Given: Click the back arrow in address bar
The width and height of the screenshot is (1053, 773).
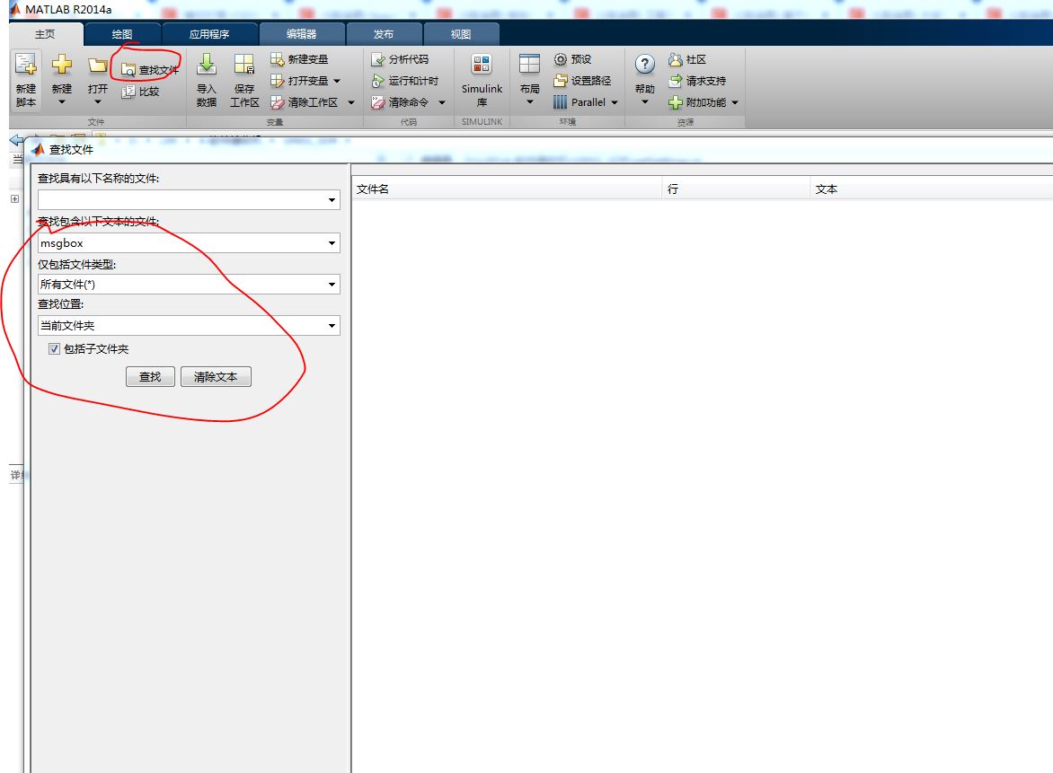Looking at the screenshot, I should tap(15, 139).
